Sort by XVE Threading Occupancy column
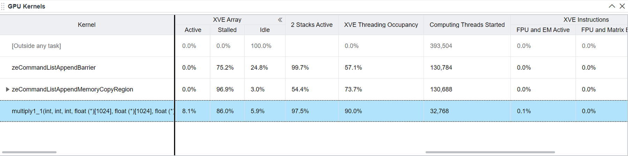628x156 pixels. (381, 25)
